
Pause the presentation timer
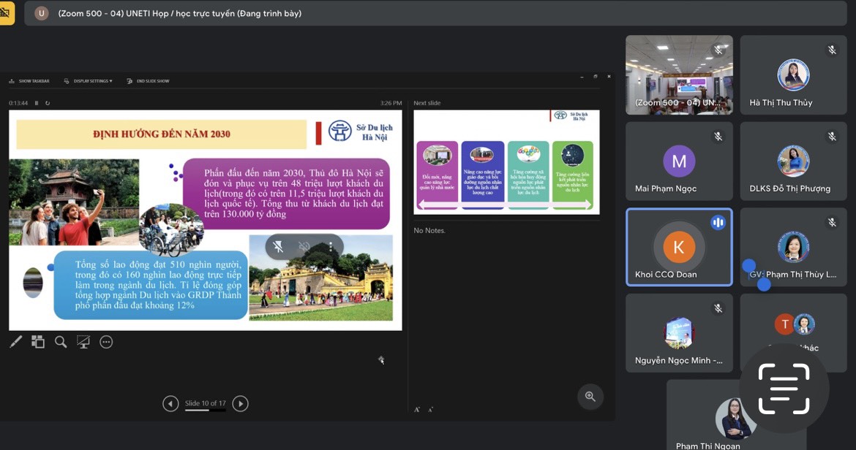[37, 103]
